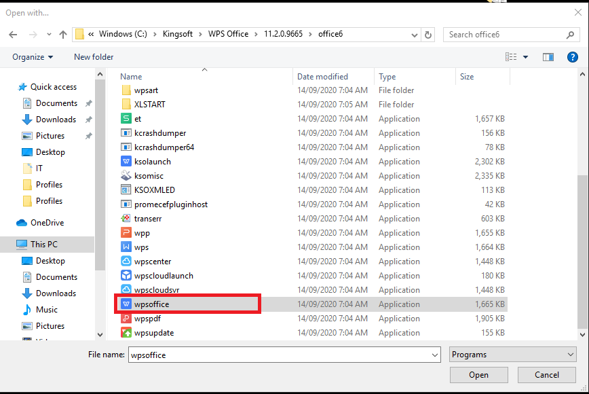Click the Open button

pos(478,375)
